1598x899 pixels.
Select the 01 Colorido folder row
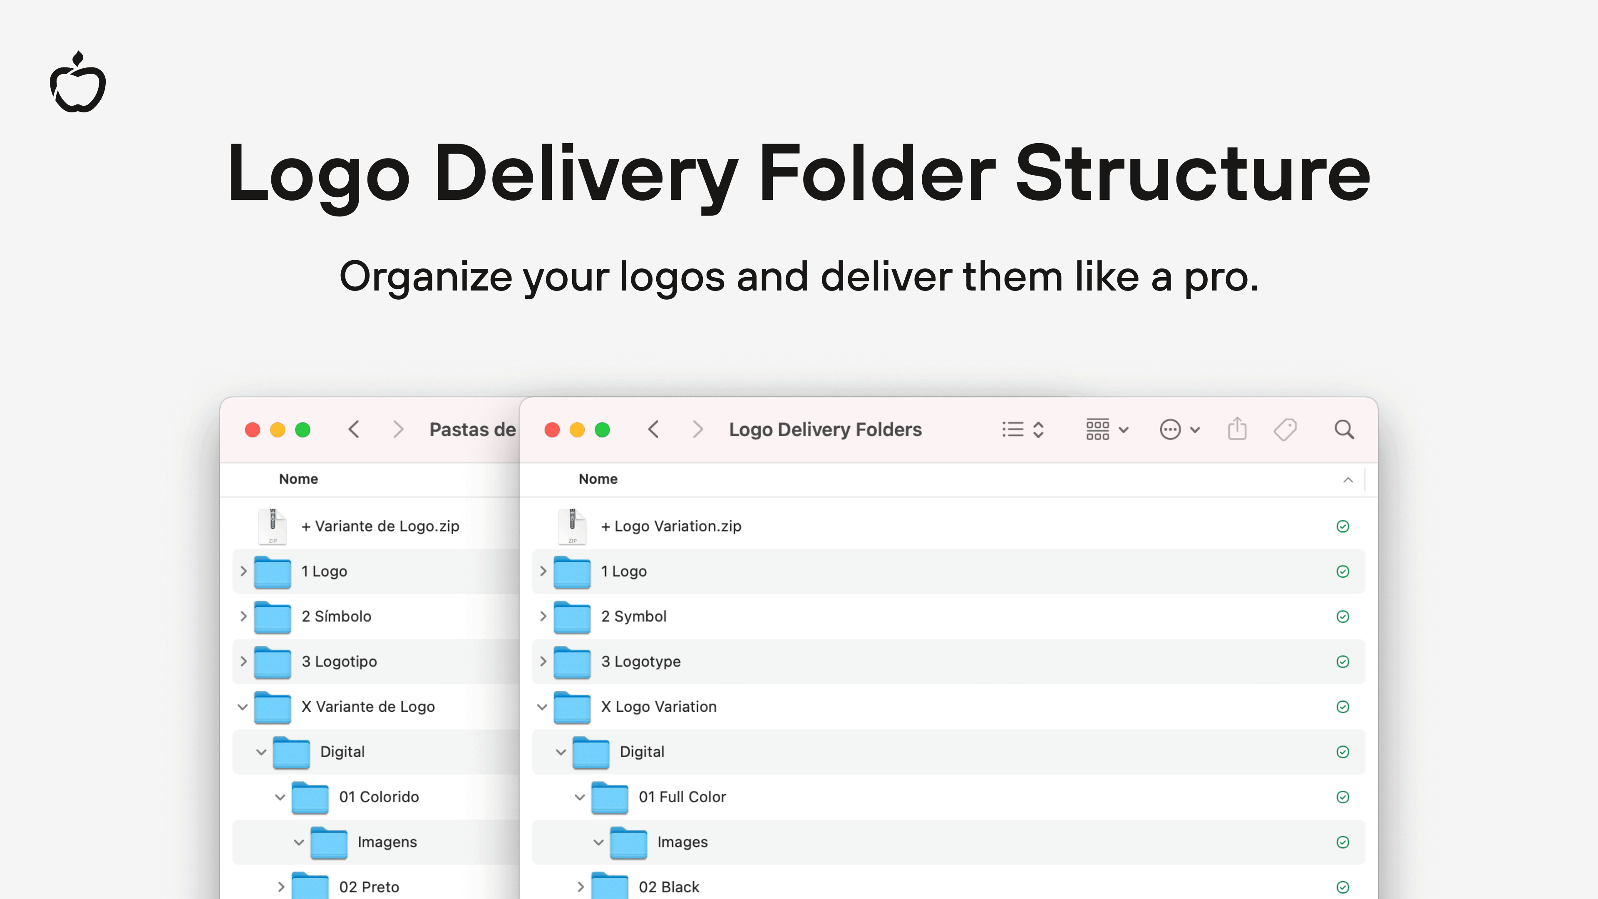376,797
